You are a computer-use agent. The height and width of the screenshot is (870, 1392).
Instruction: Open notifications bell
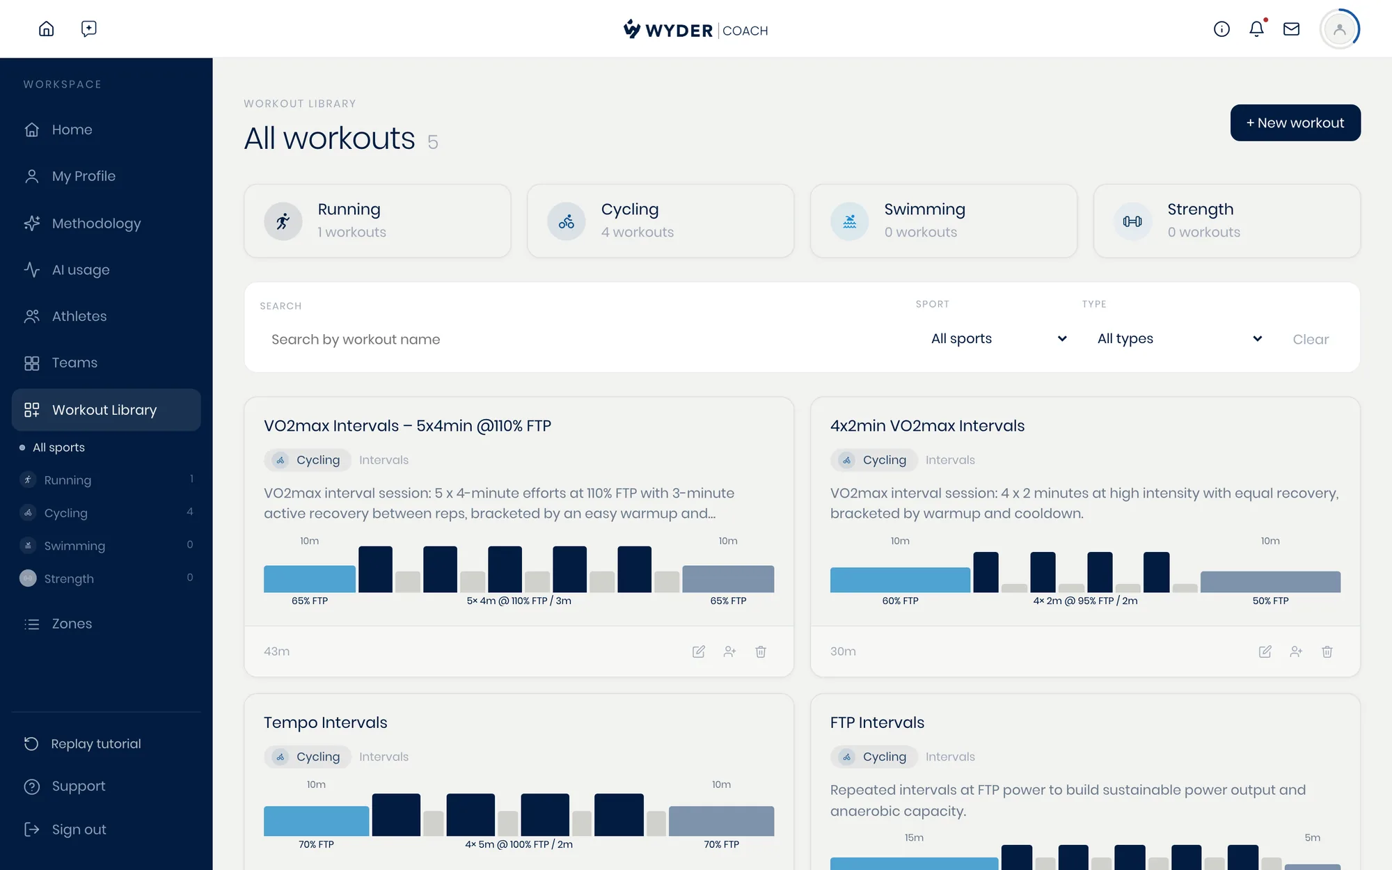pos(1256,29)
